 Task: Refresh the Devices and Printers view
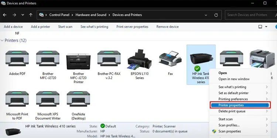click(x=216, y=15)
